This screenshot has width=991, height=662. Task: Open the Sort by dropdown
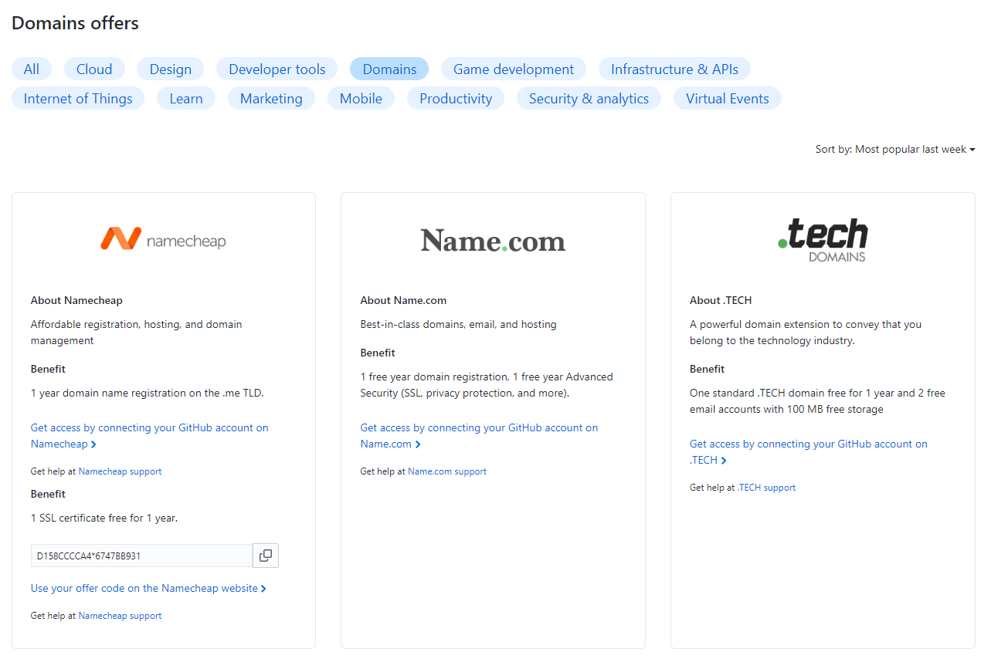tap(895, 150)
